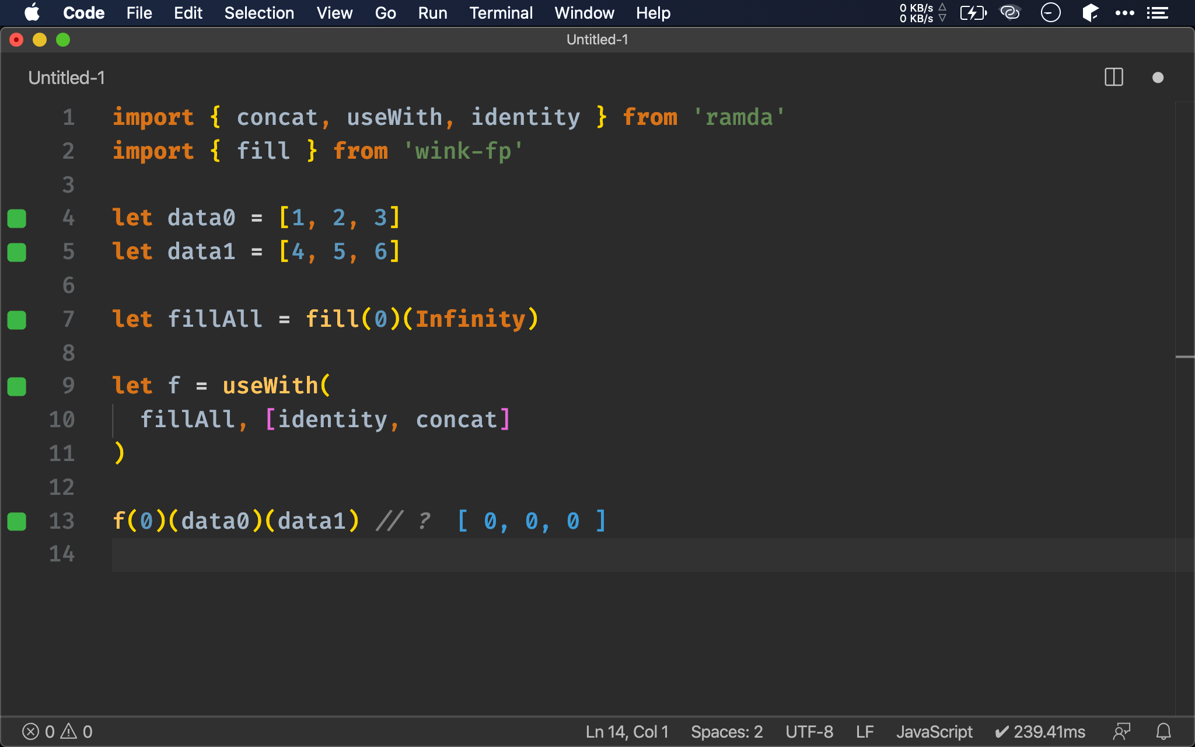Click the network speed KB/s indicator
The height and width of the screenshot is (747, 1195).
(923, 13)
